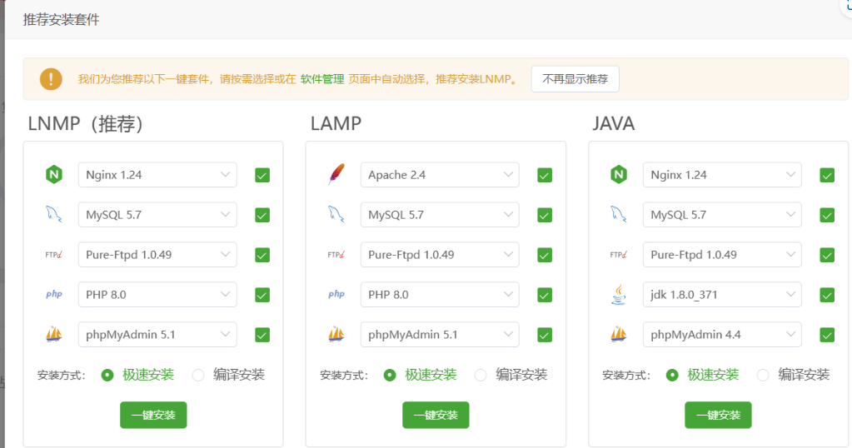Uncheck Pure-Ftpd checkbox in LAMP
Viewport: 852px width, 448px height.
click(x=545, y=255)
